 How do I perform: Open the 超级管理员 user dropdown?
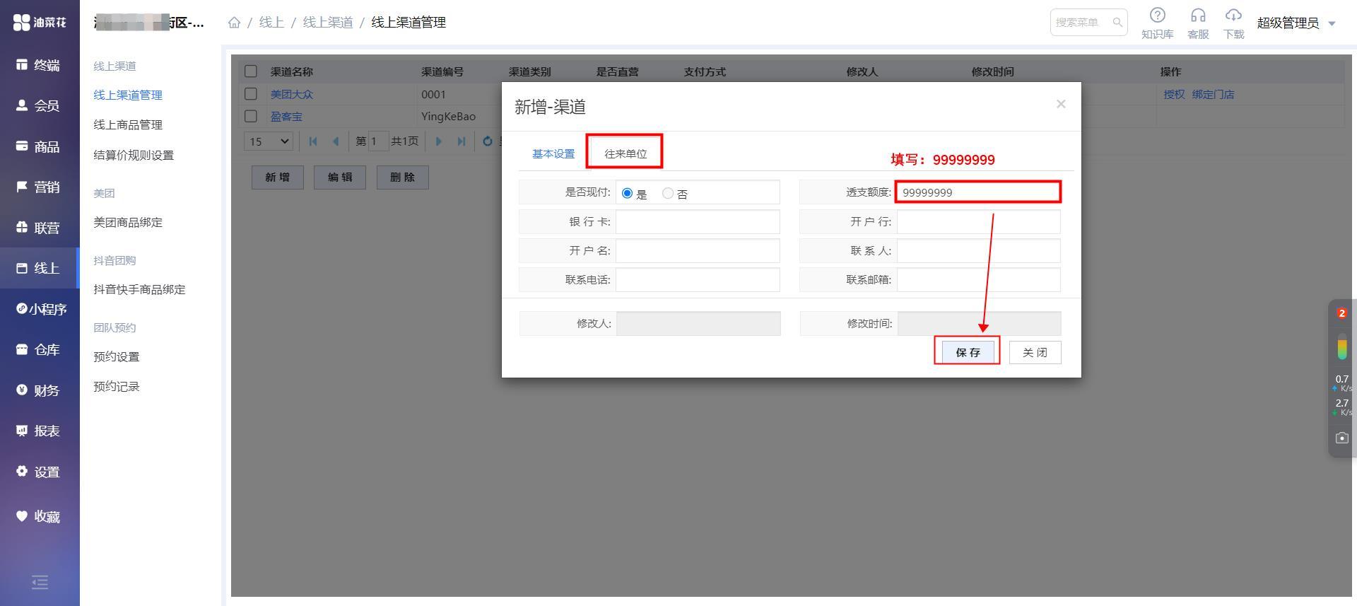(1296, 23)
